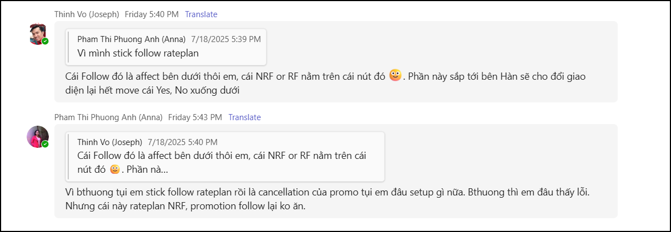Click the green status badge on Anna's avatar
This screenshot has height=232, width=671.
click(45, 144)
